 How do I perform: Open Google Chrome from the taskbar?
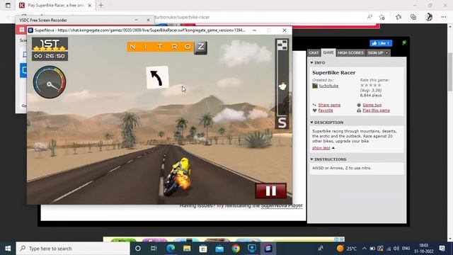pyautogui.click(x=236, y=249)
